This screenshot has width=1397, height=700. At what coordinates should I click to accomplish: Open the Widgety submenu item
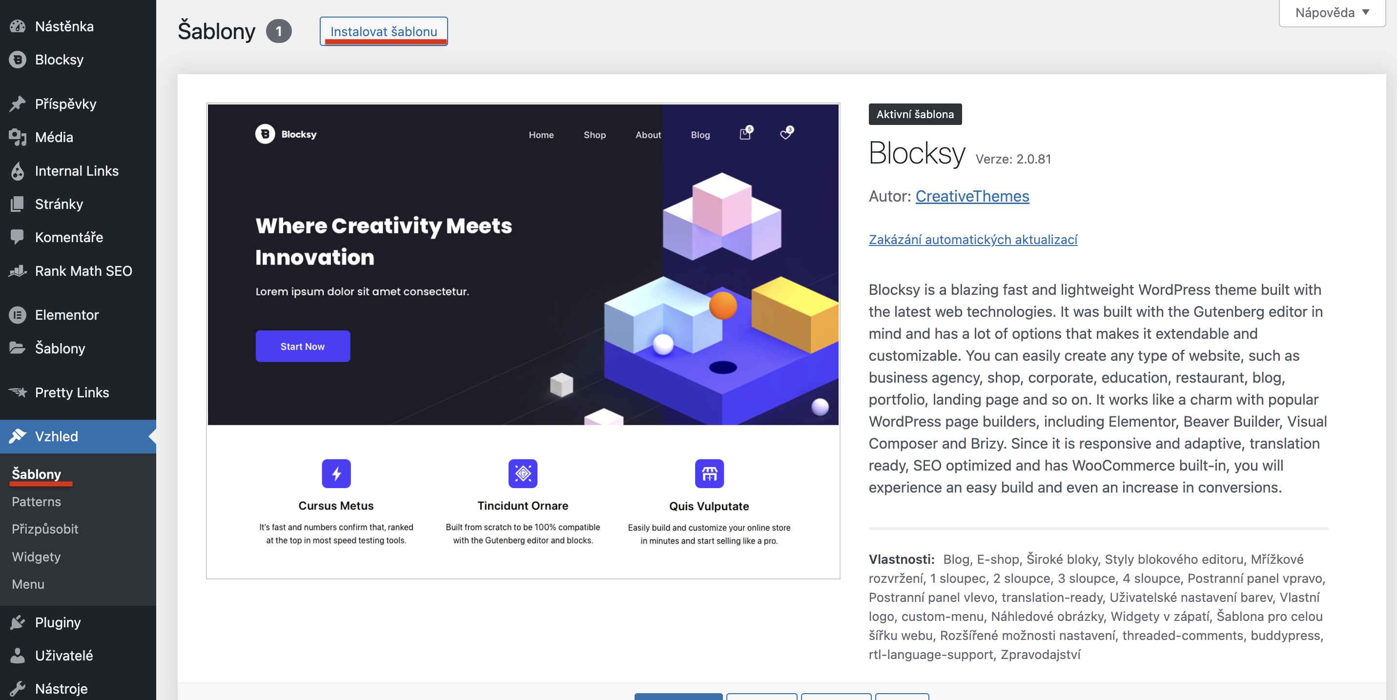coord(36,556)
